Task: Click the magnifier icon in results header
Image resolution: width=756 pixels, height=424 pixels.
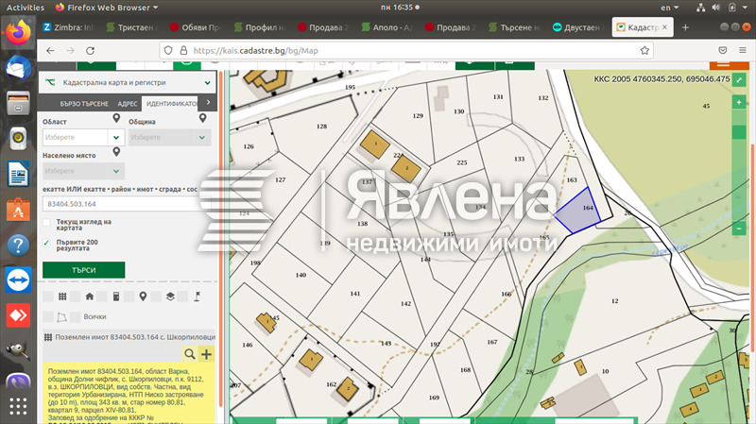Action: click(190, 353)
